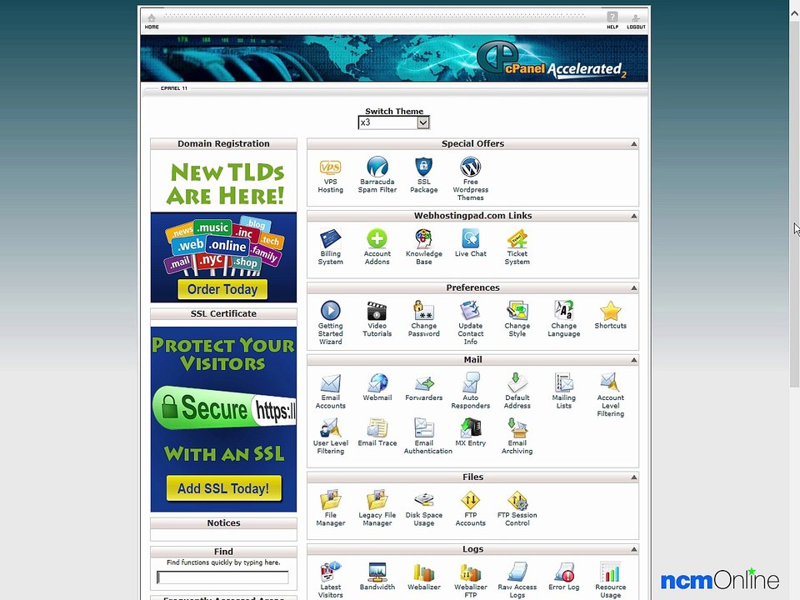800x600 pixels.
Task: Open Legacy File Manager
Action: click(x=377, y=509)
